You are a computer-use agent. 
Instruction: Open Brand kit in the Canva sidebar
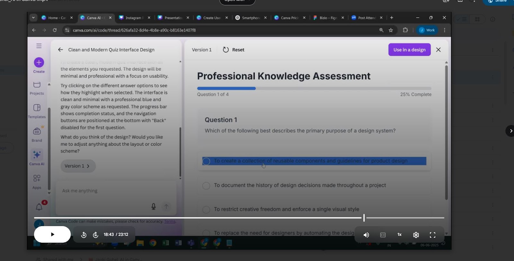point(37,135)
